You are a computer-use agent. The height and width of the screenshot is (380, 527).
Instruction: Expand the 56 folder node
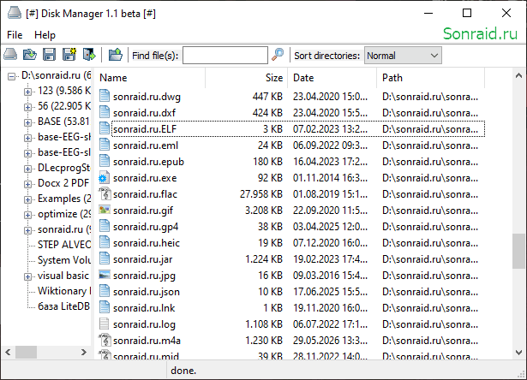pos(27,107)
